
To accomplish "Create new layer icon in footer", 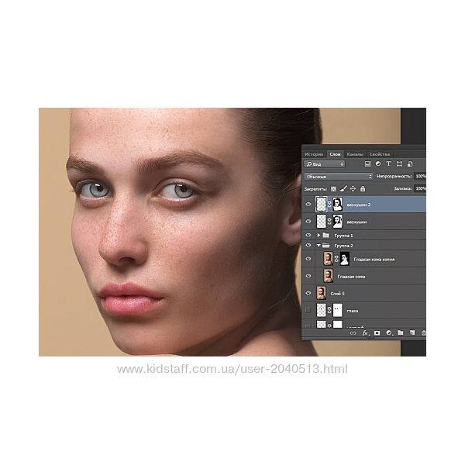I will point(412,332).
